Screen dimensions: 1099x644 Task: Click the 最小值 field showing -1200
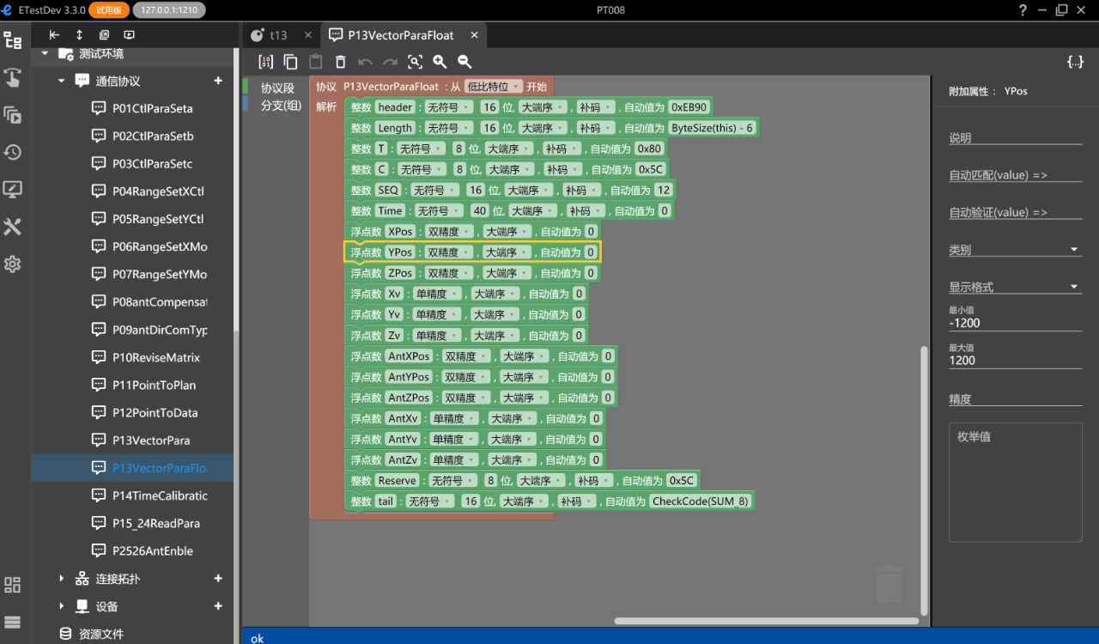1015,324
